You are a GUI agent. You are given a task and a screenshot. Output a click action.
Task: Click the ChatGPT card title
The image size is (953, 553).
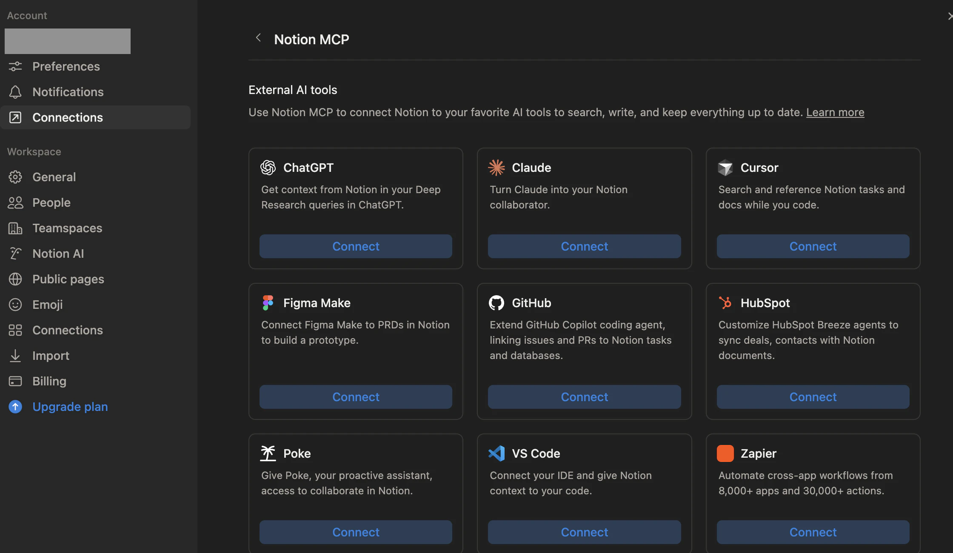tap(308, 168)
